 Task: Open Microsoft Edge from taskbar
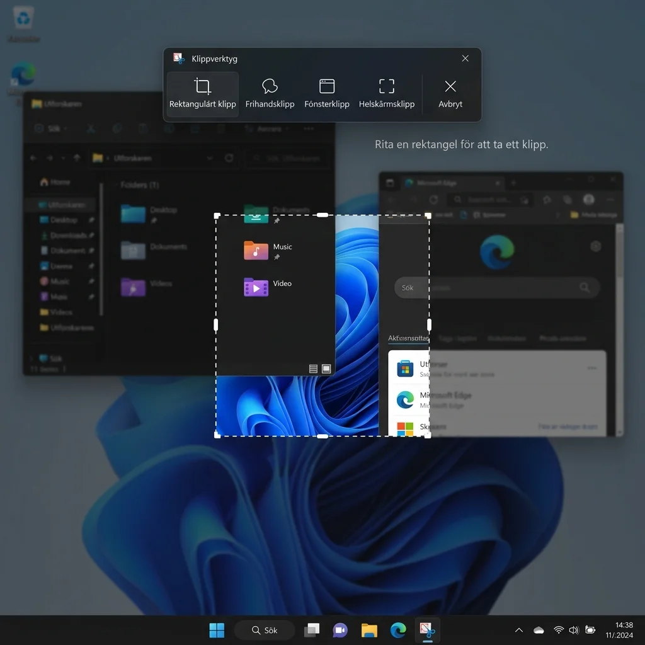tap(398, 630)
